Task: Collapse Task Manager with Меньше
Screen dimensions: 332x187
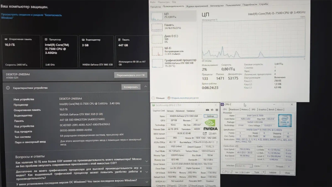Action: tap(158, 98)
